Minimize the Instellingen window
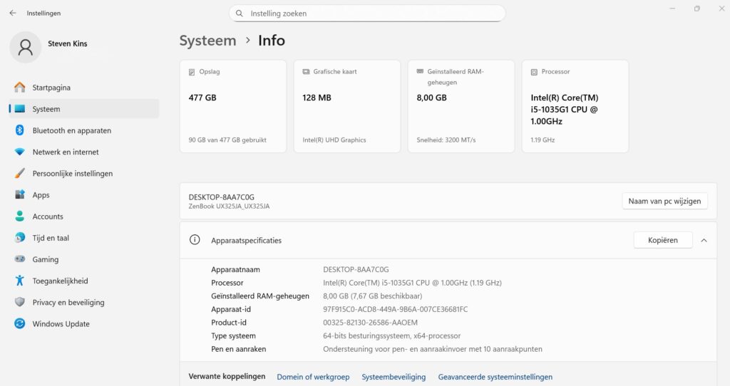Image resolution: width=730 pixels, height=386 pixels. point(672,9)
